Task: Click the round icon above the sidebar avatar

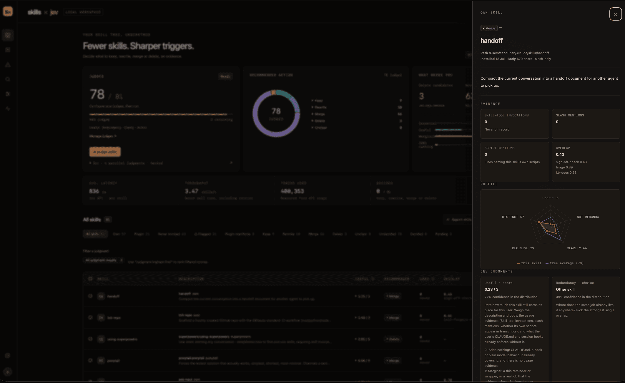Action: (x=8, y=356)
